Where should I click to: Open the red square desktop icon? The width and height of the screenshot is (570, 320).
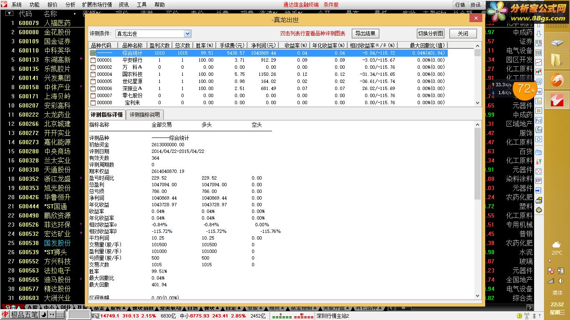[x=557, y=100]
